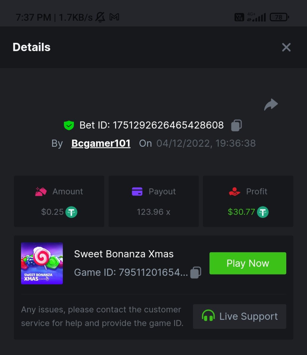Screen dimensions: 307x355
Task: Copy the Game ID
Action: coord(196,272)
